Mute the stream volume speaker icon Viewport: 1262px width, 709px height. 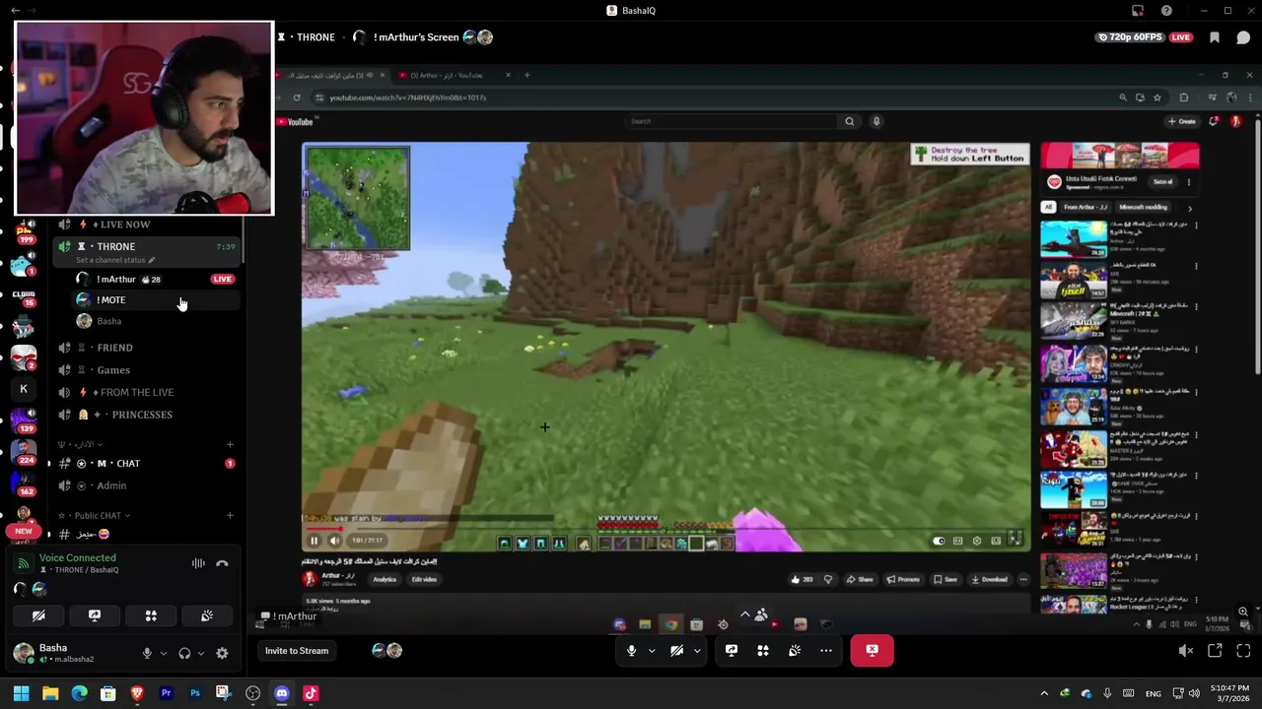pos(1186,650)
